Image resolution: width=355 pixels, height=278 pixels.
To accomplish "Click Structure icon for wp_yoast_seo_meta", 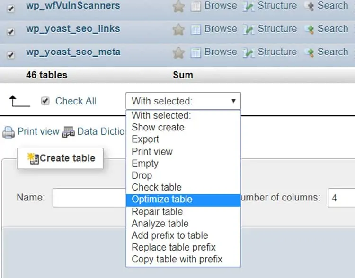I will (x=248, y=52).
